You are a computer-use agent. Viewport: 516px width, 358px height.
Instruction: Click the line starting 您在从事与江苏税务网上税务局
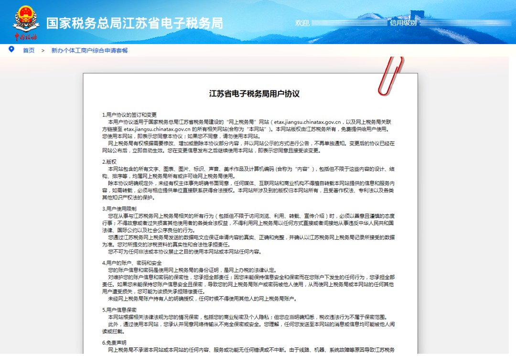pyautogui.click(x=251, y=216)
